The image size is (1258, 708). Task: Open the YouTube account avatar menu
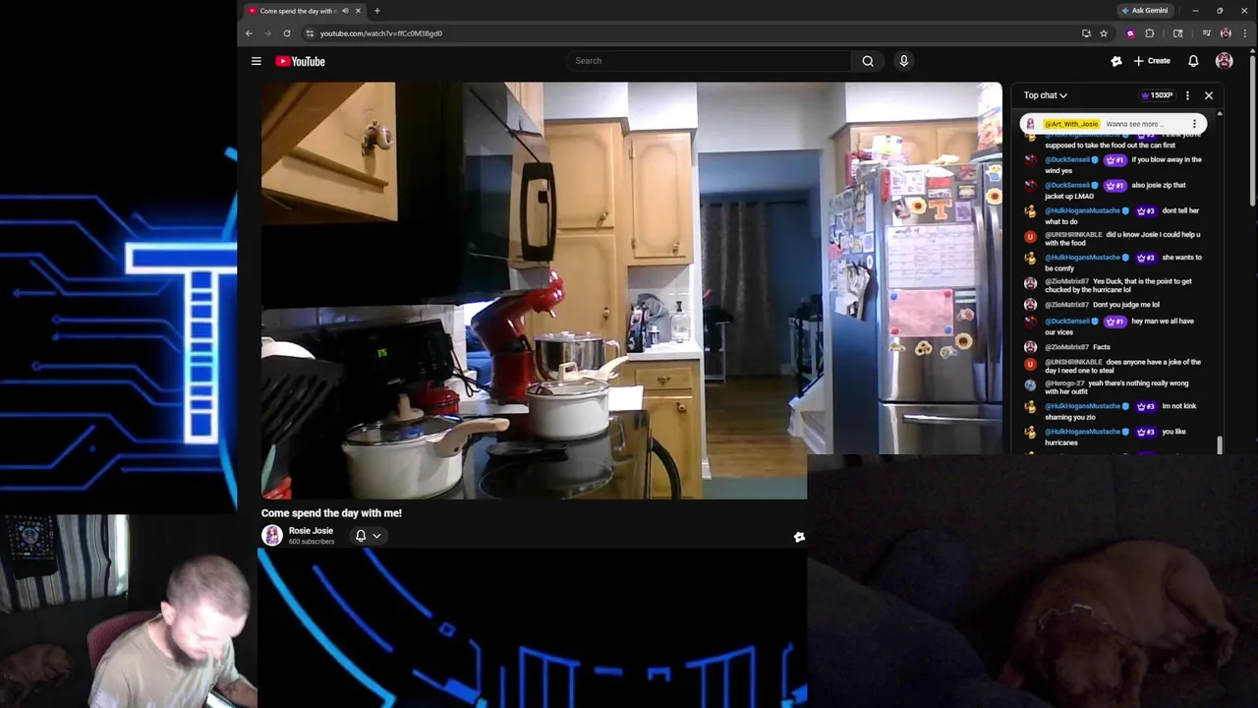pos(1224,61)
